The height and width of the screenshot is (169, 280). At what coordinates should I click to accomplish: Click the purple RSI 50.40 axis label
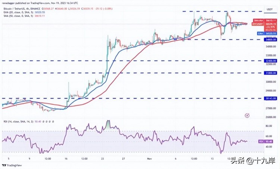point(266,141)
